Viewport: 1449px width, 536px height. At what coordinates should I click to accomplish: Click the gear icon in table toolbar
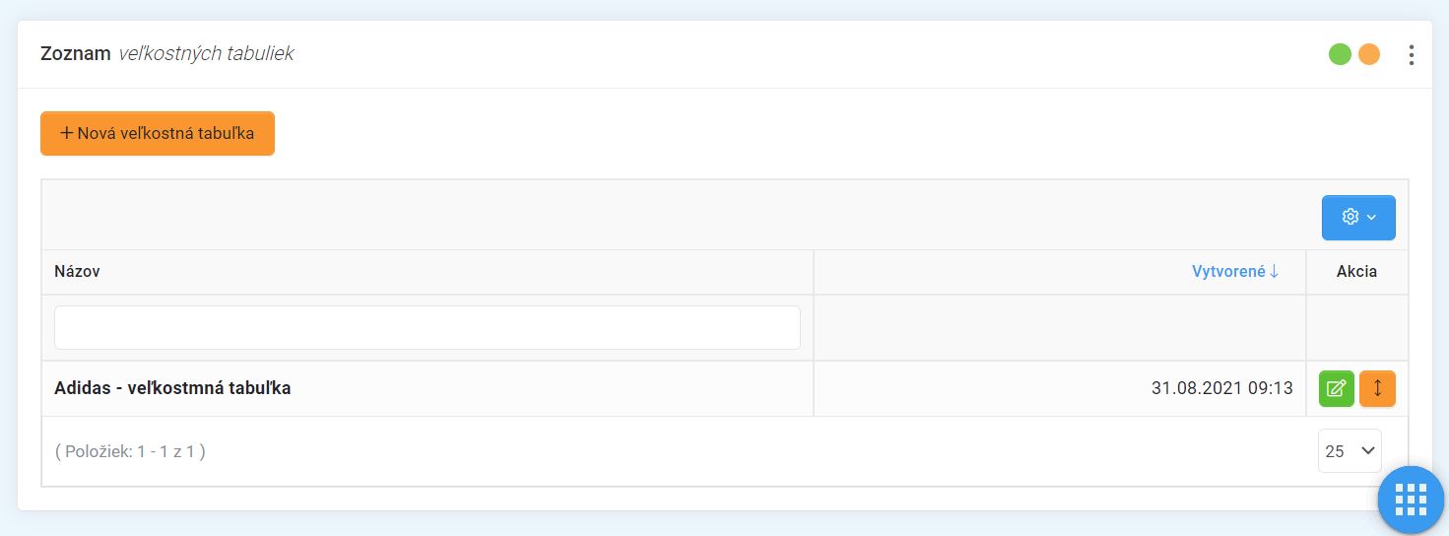click(1350, 217)
